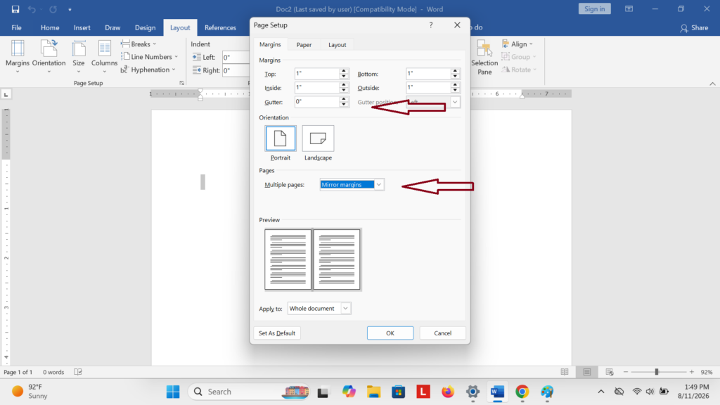The height and width of the screenshot is (405, 720).
Task: Click the zoom in plus button
Action: (692, 372)
